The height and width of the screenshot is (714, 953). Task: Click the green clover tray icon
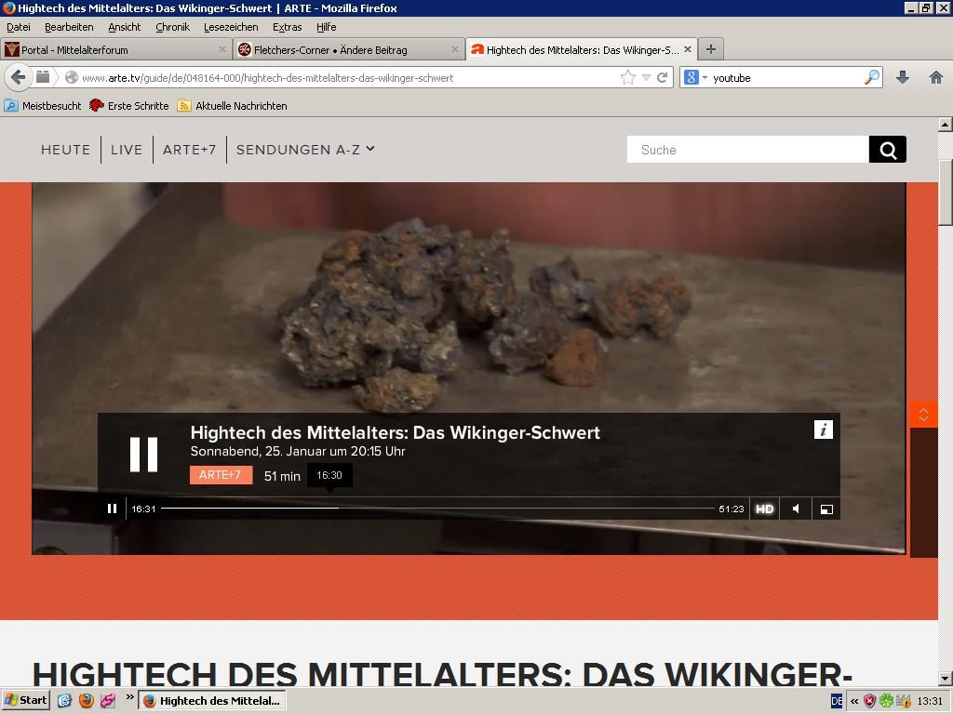tap(886, 701)
